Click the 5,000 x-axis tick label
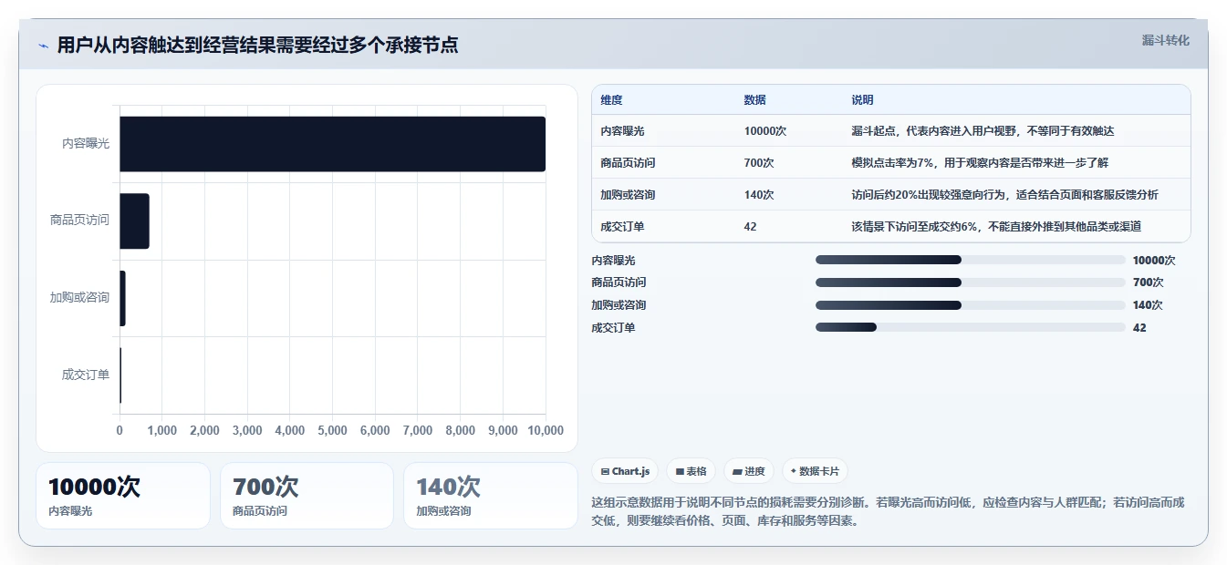Image resolution: width=1227 pixels, height=565 pixels. (332, 430)
